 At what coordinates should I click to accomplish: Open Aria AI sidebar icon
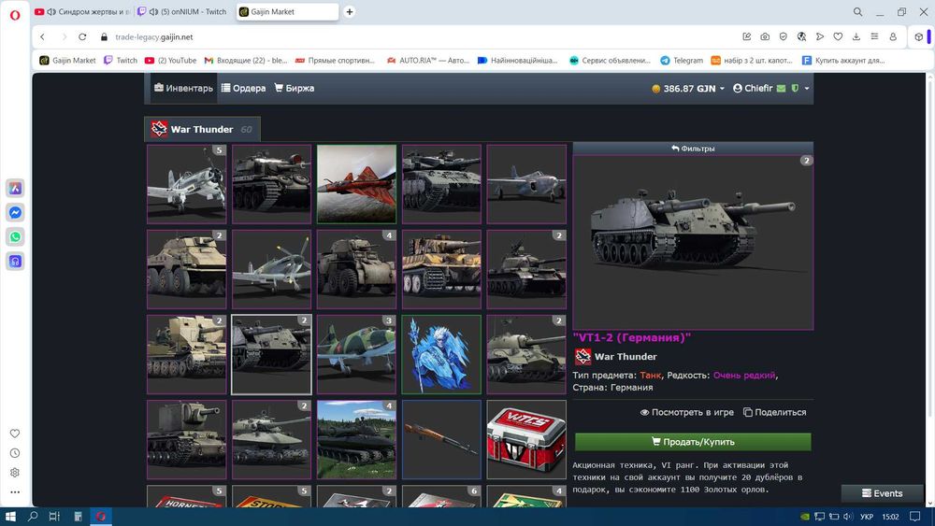[16, 188]
